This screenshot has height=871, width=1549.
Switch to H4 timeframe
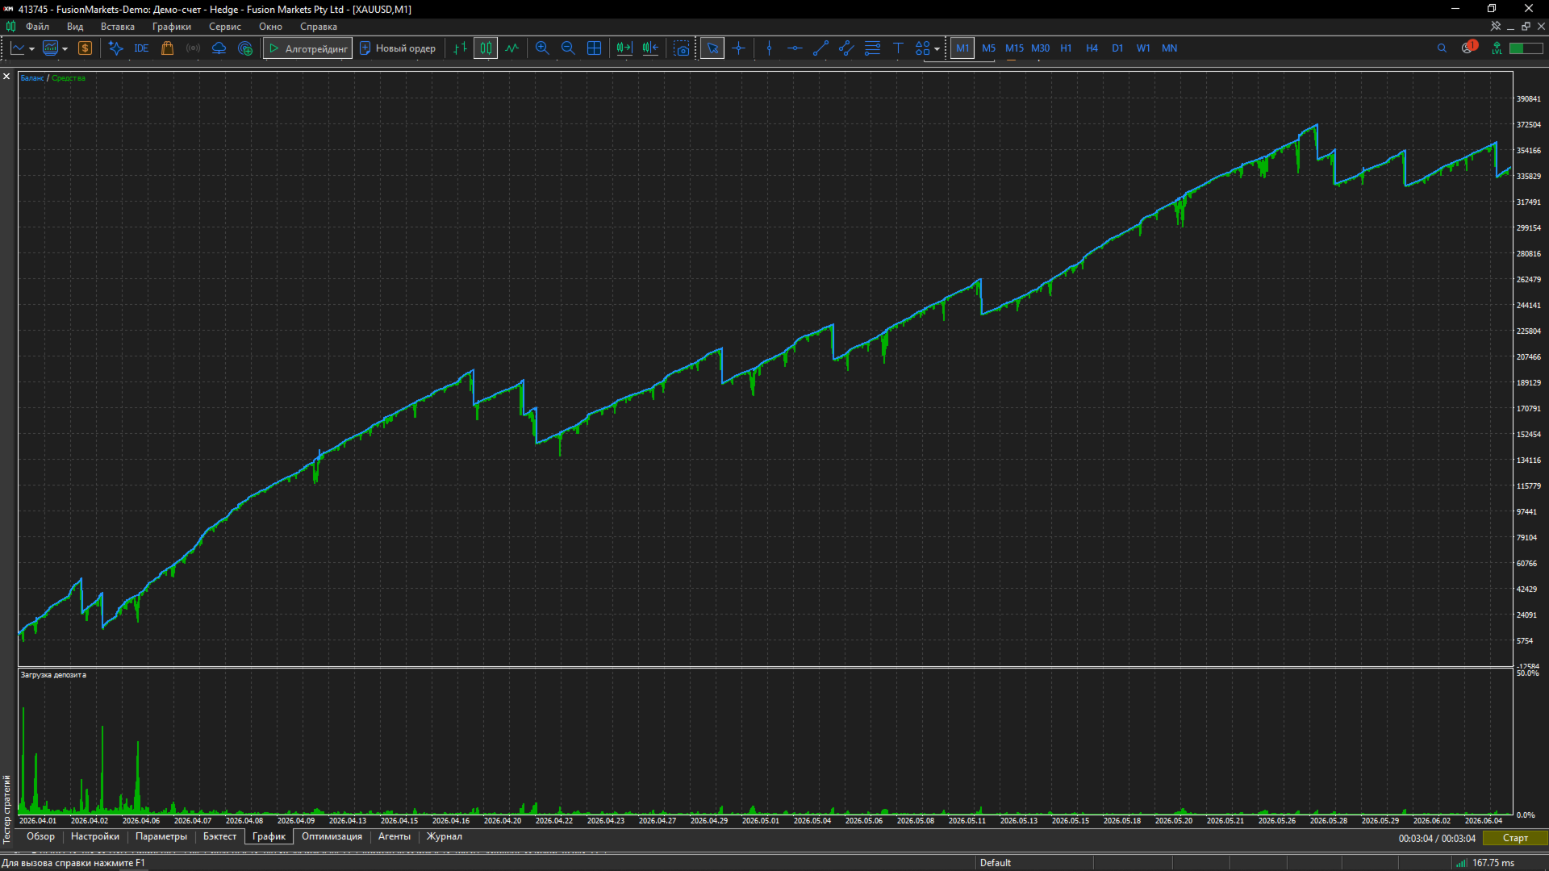click(1092, 48)
